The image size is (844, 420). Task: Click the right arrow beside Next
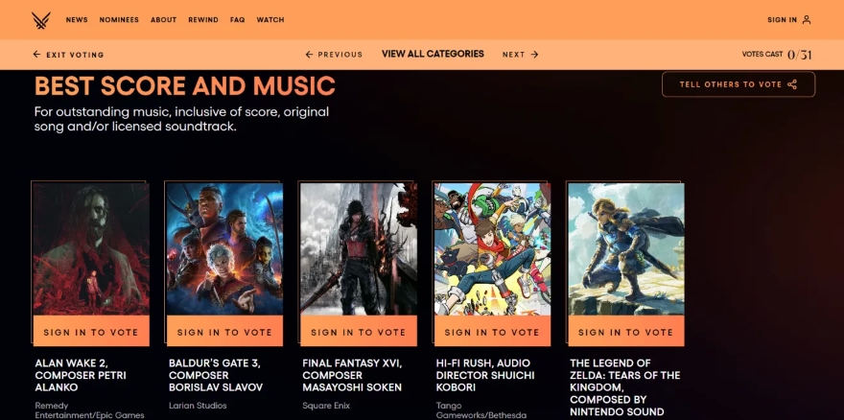(534, 55)
